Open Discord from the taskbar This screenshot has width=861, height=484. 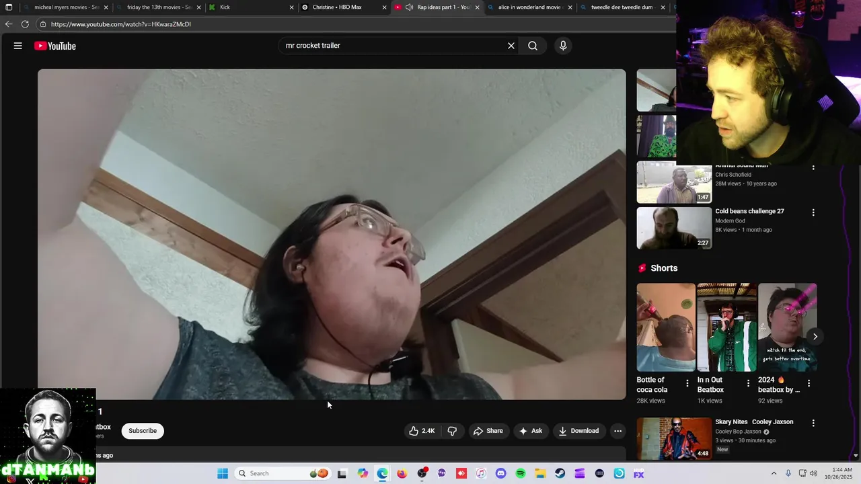[500, 473]
